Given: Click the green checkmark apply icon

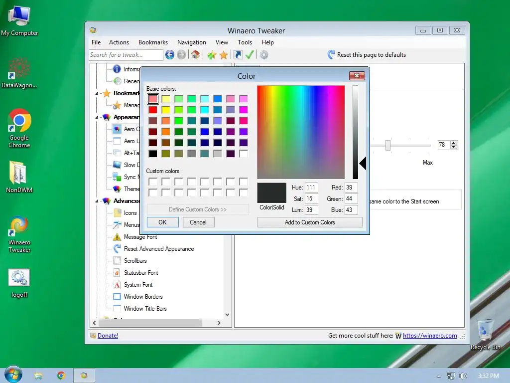Looking at the screenshot, I should click(x=250, y=55).
